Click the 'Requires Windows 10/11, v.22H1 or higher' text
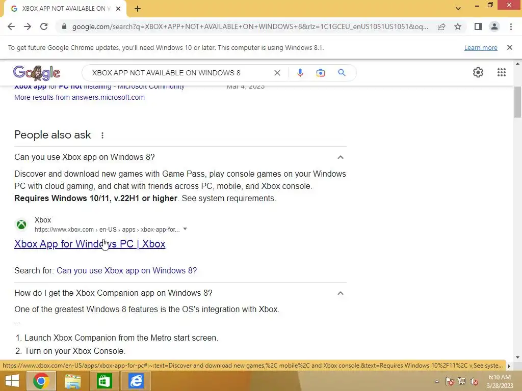 coord(95,198)
